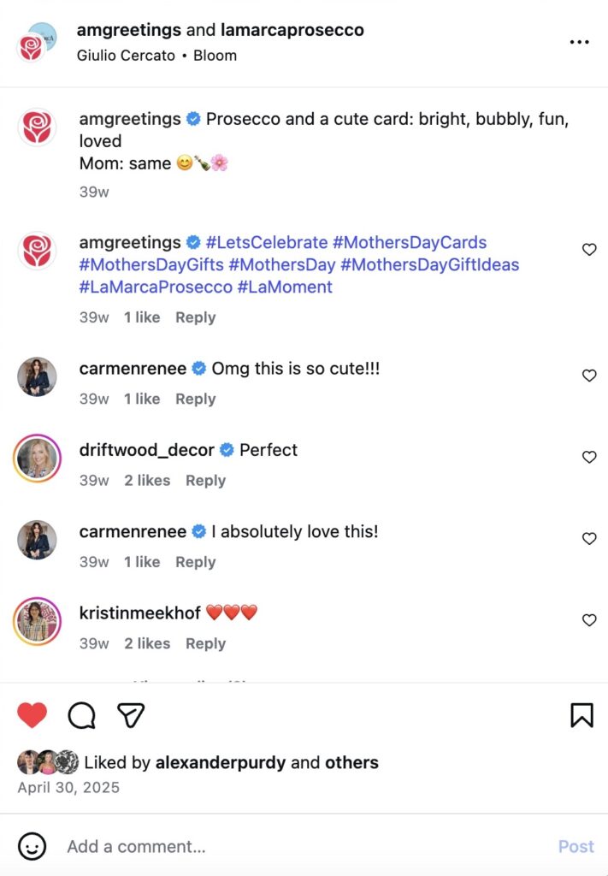View likes list via "others" link
Image resolution: width=608 pixels, height=876 pixels.
click(350, 762)
